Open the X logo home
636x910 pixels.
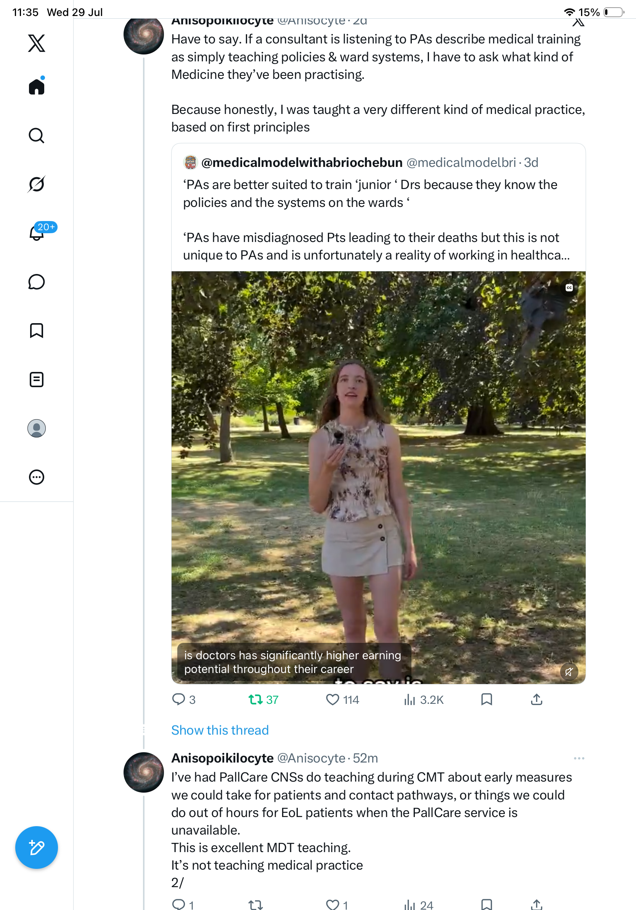(x=37, y=43)
